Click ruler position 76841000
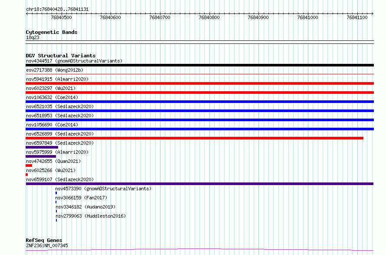This screenshot has width=386, height=255. [308, 17]
